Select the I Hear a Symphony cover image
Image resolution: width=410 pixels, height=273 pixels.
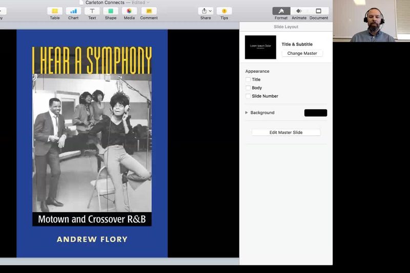pyautogui.click(x=92, y=143)
